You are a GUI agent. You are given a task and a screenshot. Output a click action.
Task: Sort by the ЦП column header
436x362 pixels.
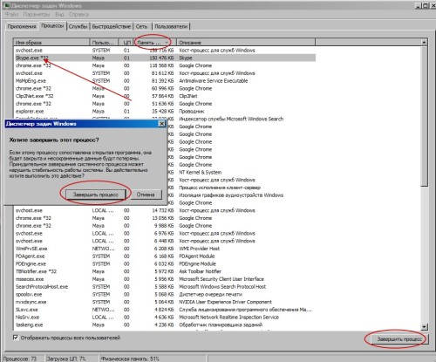tap(126, 43)
